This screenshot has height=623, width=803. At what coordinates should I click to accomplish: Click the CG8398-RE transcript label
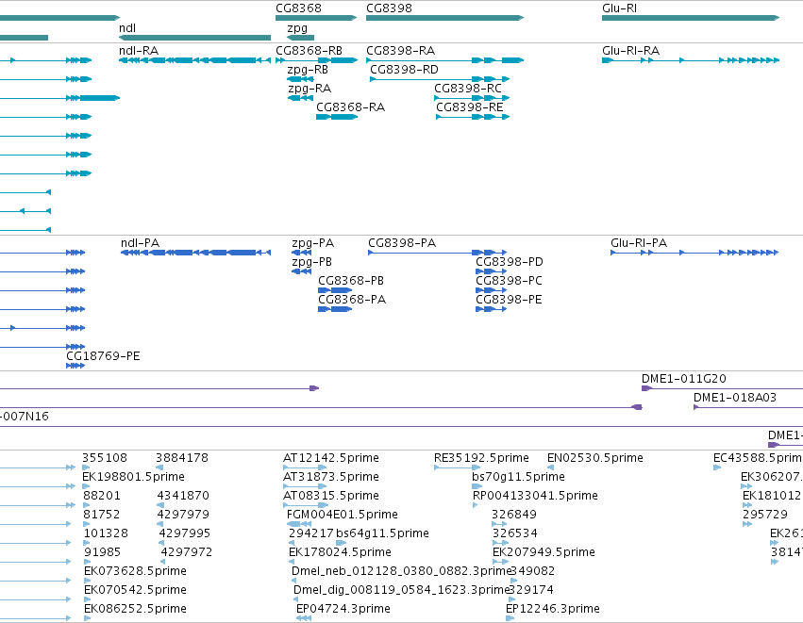470,107
